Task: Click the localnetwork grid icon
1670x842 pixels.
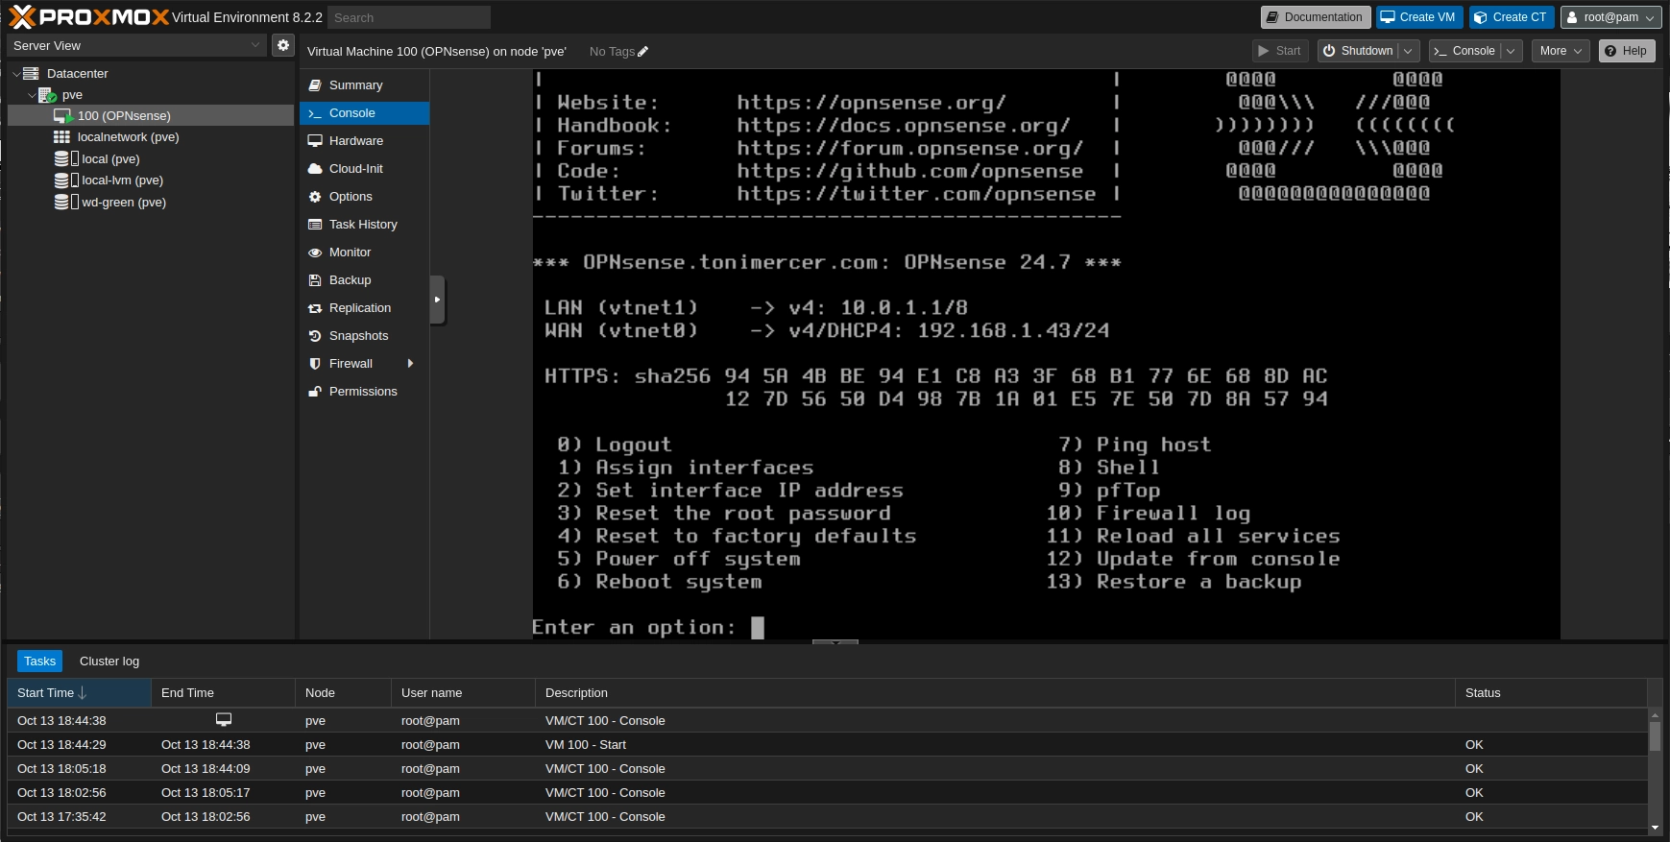Action: point(61,137)
